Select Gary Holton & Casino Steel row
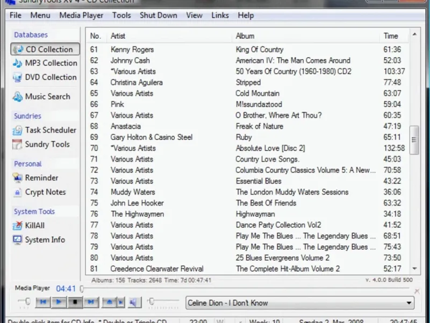The image size is (430, 323). (x=247, y=137)
